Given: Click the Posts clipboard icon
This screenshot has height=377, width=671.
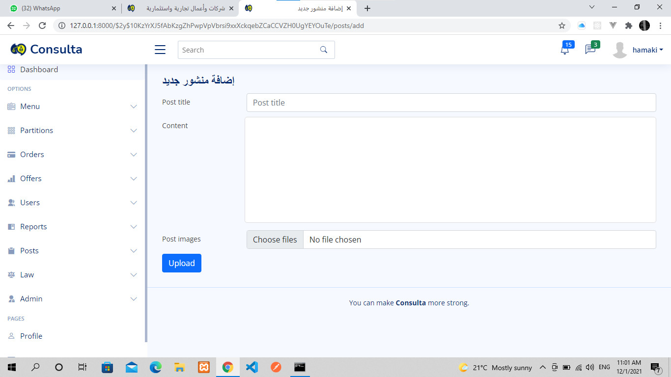Looking at the screenshot, I should (x=11, y=251).
